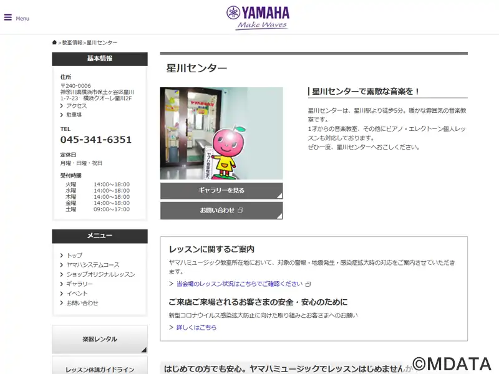Click the Yamaha Make Waves logo
Screen dimensions: 499x374
pyautogui.click(x=258, y=18)
